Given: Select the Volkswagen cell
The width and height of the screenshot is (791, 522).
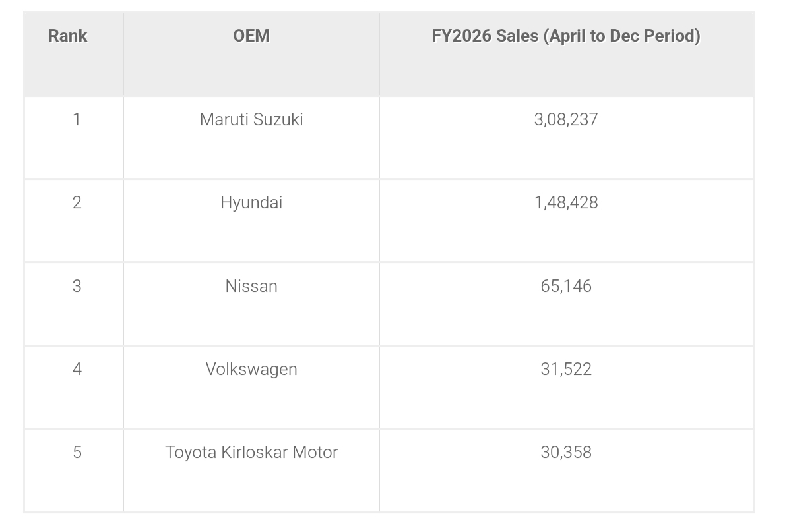Looking at the screenshot, I should [251, 369].
